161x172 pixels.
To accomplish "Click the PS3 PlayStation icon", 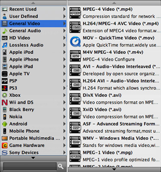I will (5, 88).
